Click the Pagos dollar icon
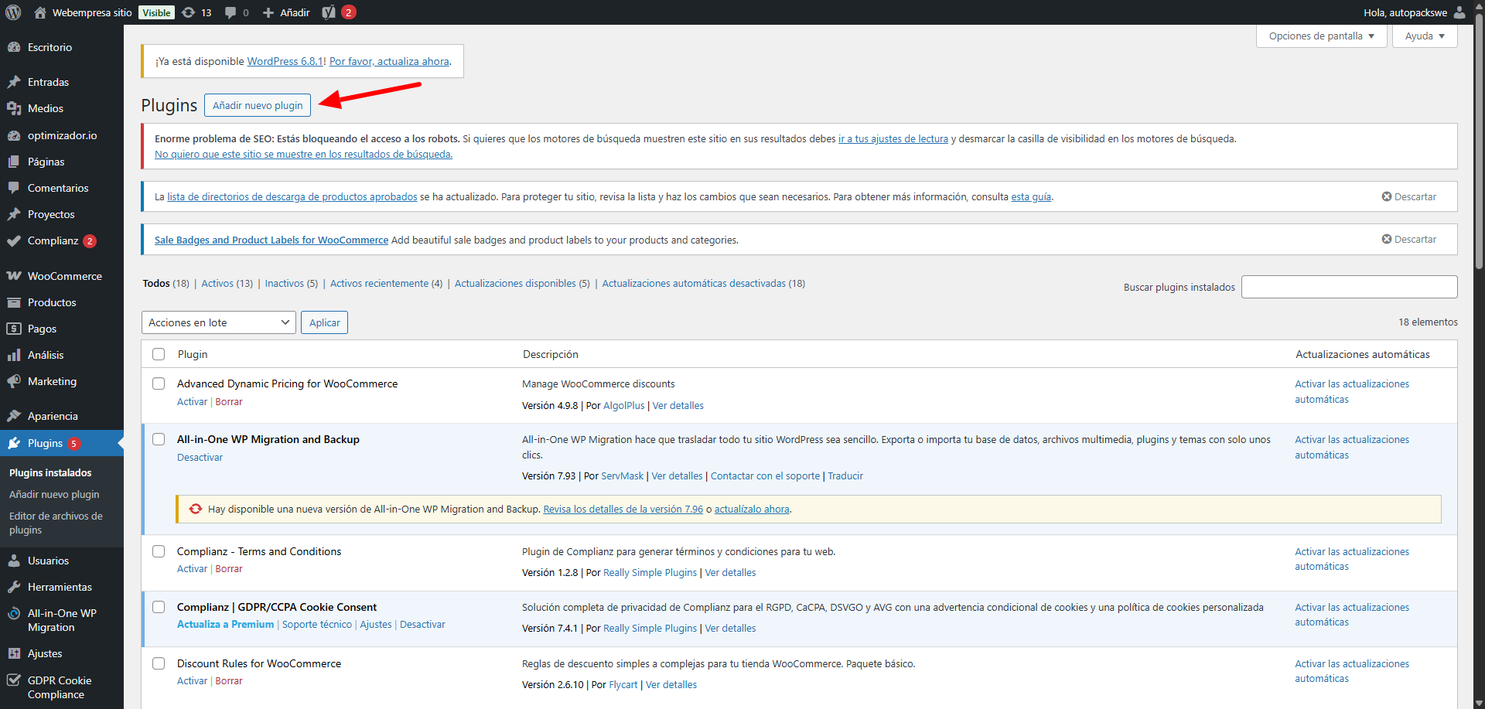Image resolution: width=1485 pixels, height=709 pixels. 14,329
